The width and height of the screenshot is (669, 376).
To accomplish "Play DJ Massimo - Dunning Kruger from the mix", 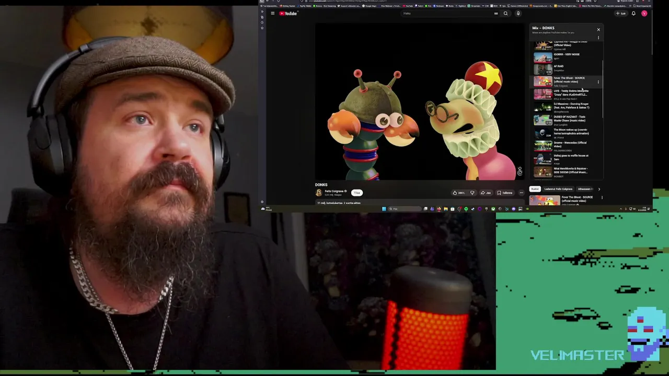I will click(567, 107).
